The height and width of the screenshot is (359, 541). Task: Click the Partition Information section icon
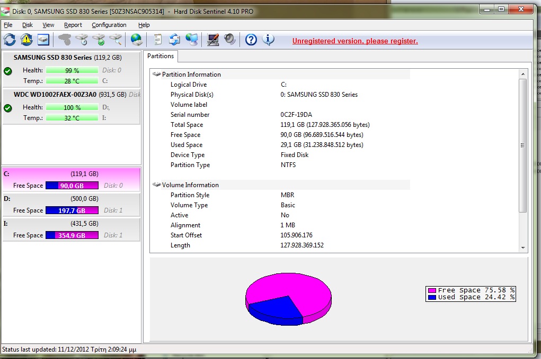[x=157, y=75]
